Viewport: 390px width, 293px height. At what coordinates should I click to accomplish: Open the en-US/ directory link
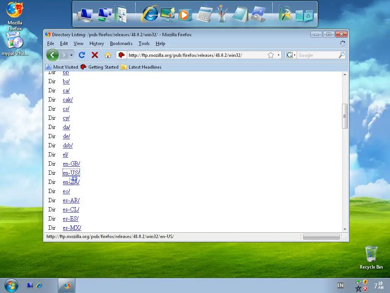71,173
